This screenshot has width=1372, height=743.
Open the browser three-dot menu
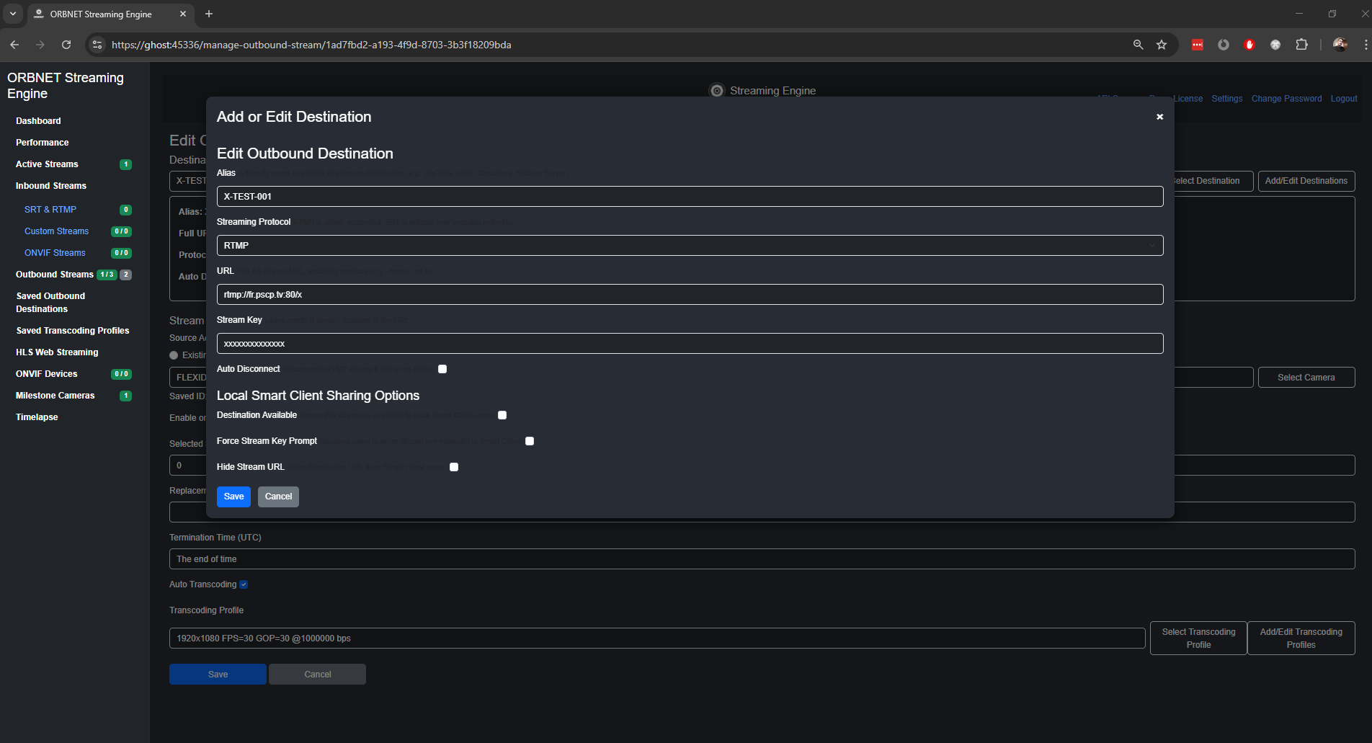point(1366,45)
